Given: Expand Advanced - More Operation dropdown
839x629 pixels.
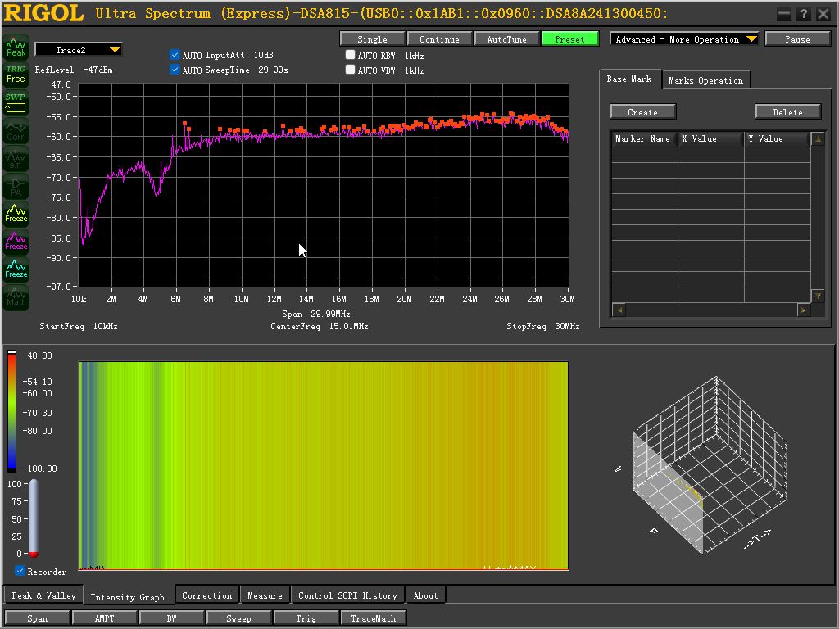Looking at the screenshot, I should point(684,39).
